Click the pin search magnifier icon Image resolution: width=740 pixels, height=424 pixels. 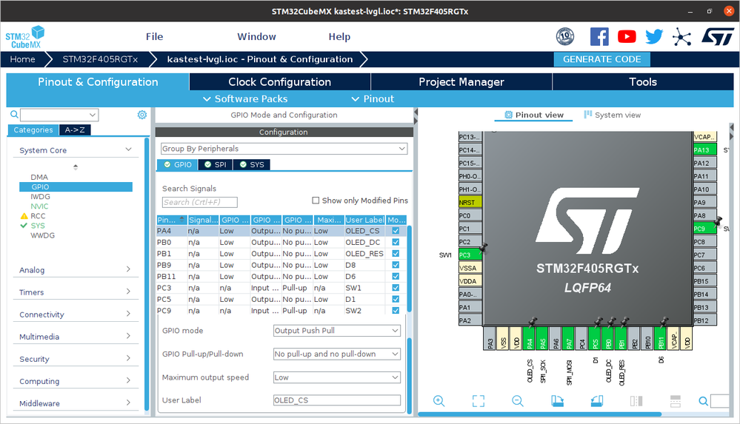[x=703, y=401]
